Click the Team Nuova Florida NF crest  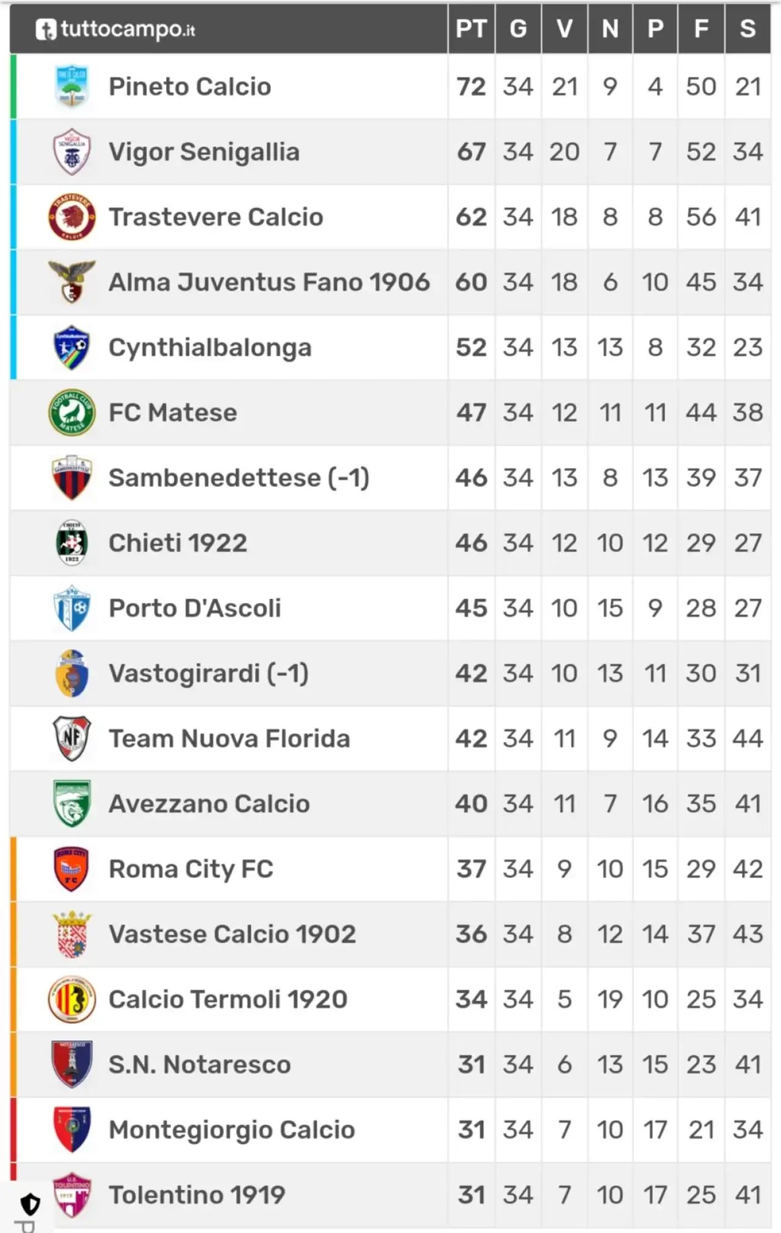tap(72, 738)
